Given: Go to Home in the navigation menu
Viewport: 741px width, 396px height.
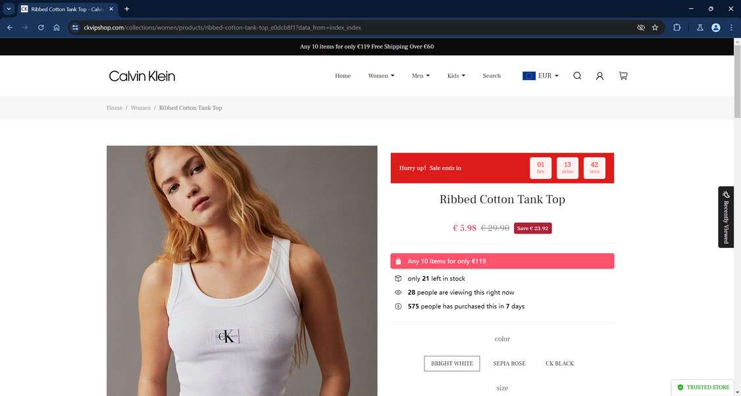Looking at the screenshot, I should pos(343,76).
